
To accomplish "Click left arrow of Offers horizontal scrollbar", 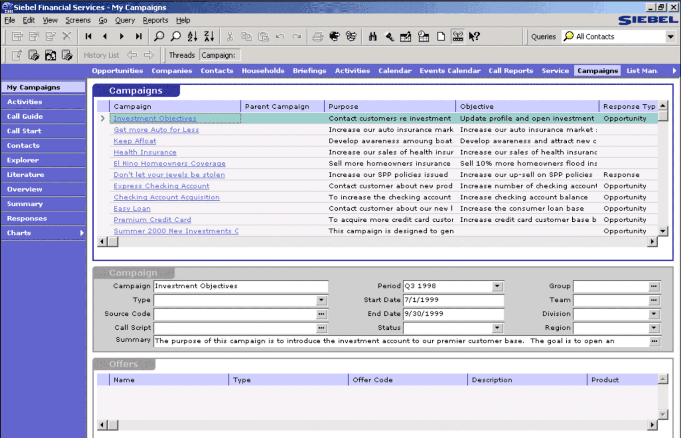I will click(x=103, y=425).
